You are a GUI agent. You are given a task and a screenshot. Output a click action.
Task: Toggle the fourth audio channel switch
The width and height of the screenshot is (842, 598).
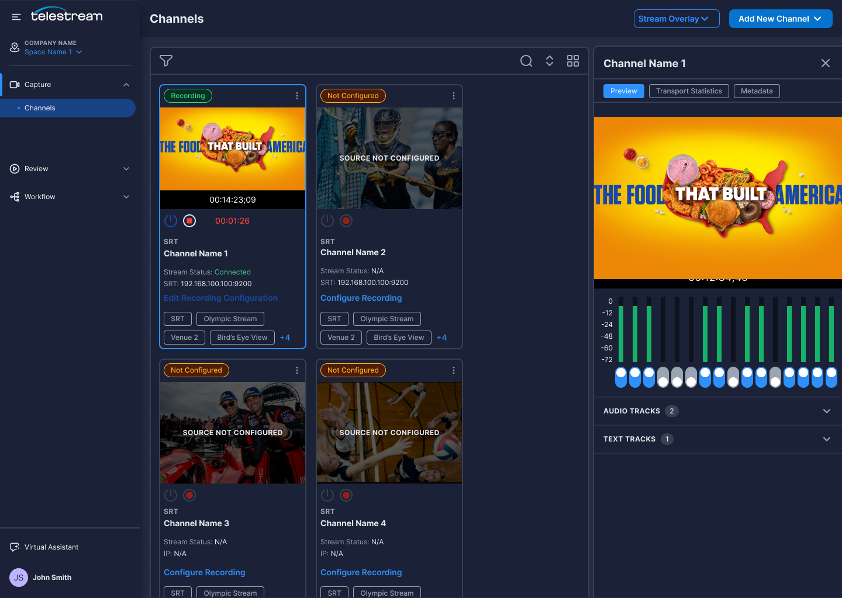point(663,377)
